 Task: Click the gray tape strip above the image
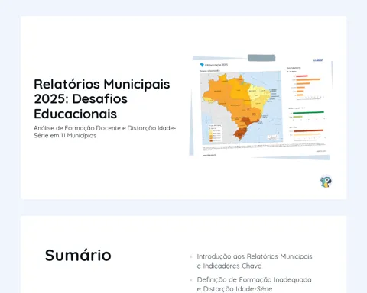[261, 58]
